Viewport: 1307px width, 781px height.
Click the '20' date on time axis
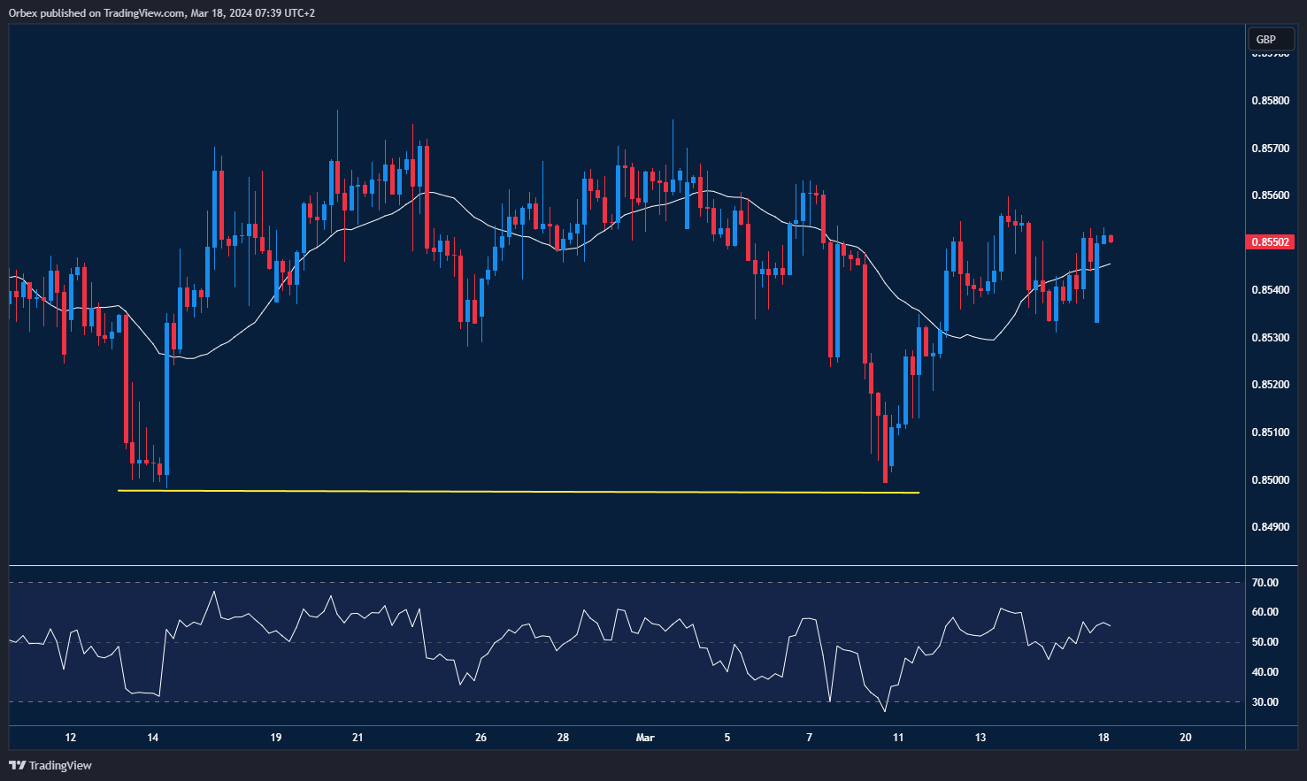(1186, 738)
